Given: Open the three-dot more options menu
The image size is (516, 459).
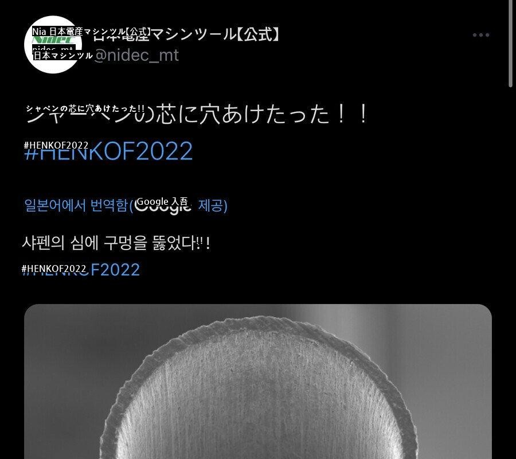Looking at the screenshot, I should click(x=481, y=35).
